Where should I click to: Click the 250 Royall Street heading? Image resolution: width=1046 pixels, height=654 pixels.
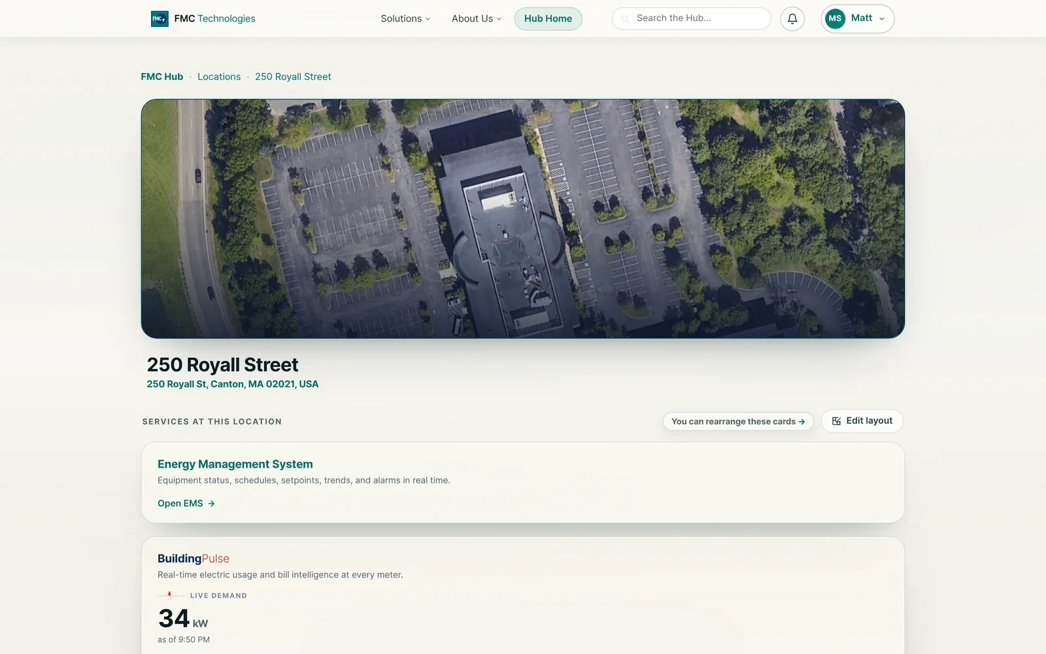(x=222, y=364)
